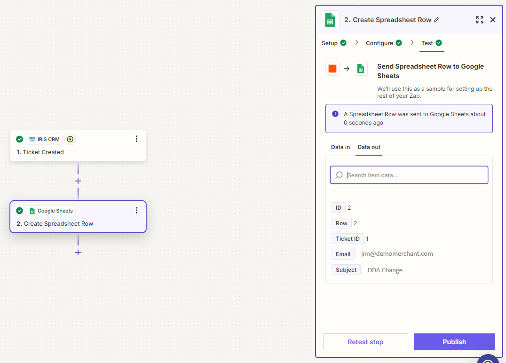Publish the Zap

click(x=454, y=342)
